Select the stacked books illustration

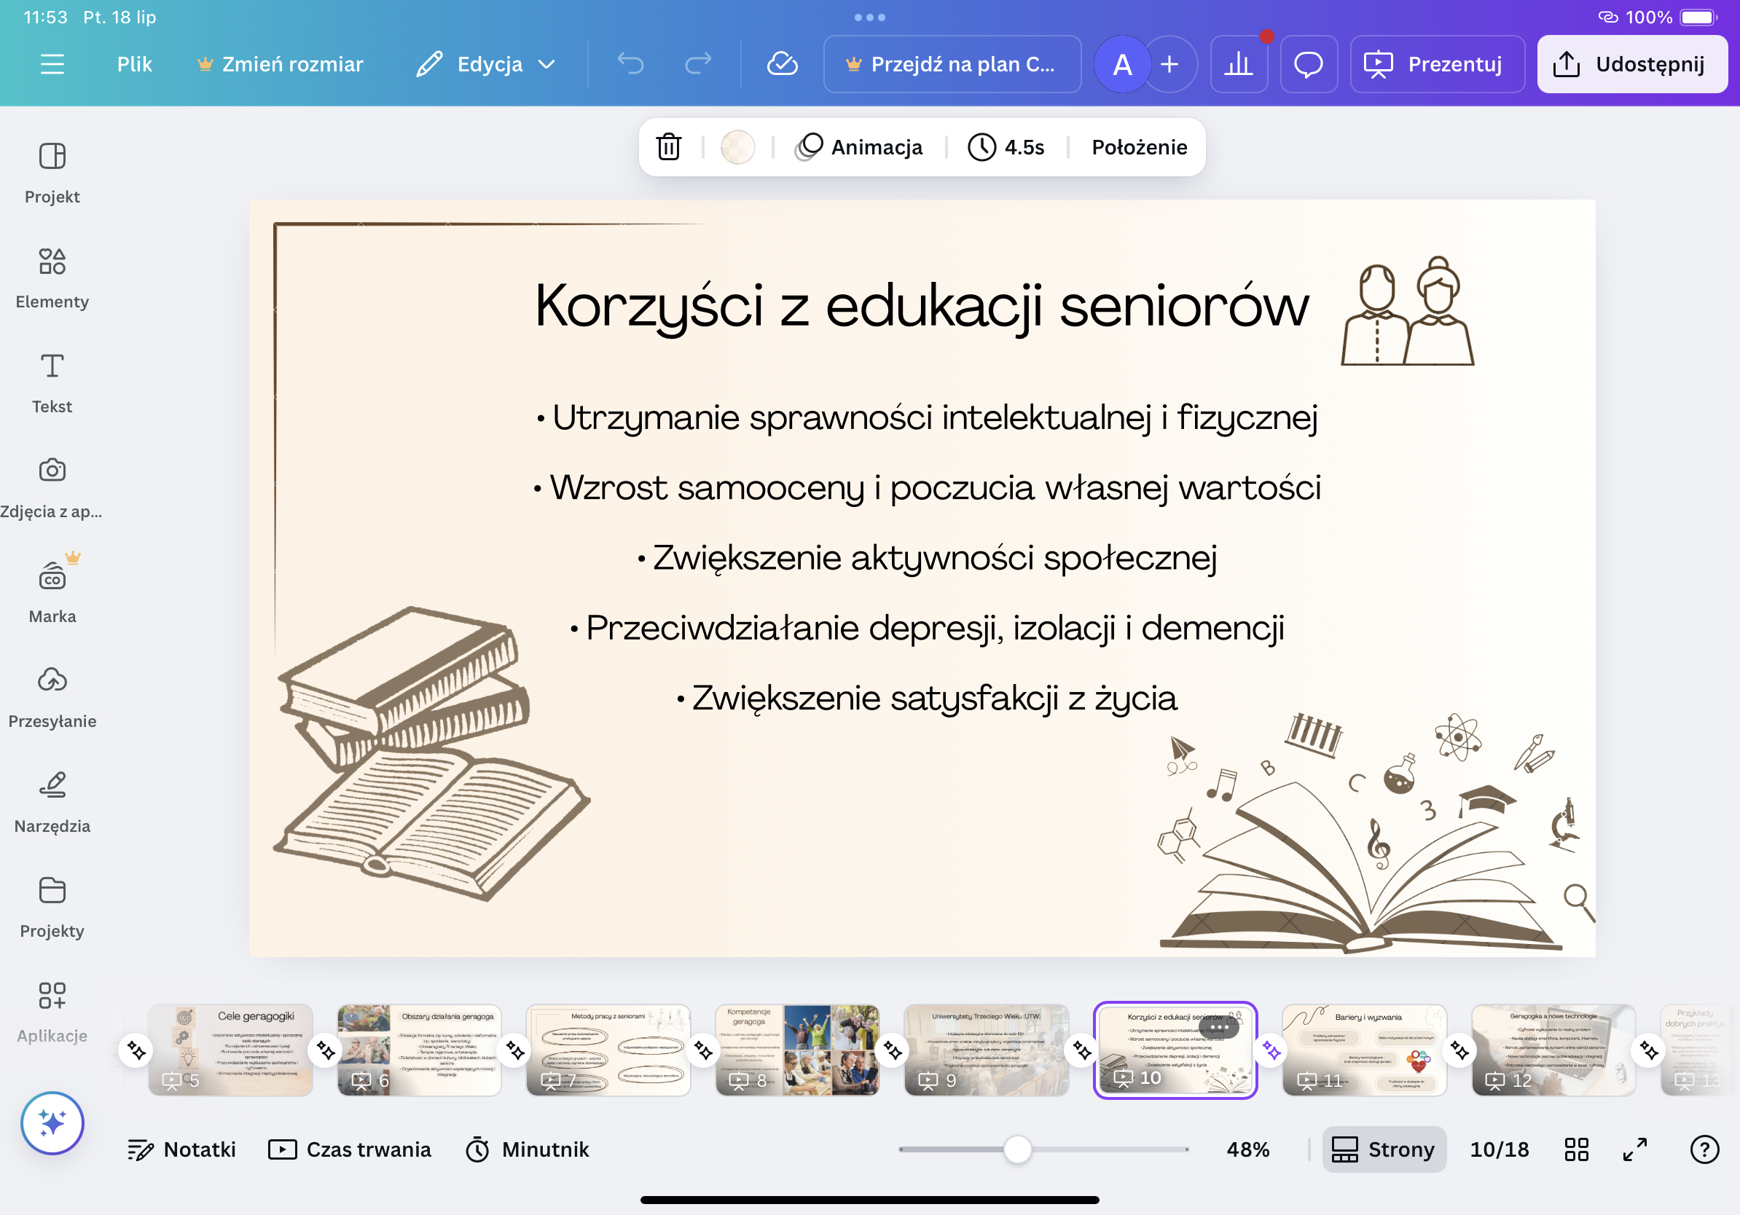tap(431, 753)
